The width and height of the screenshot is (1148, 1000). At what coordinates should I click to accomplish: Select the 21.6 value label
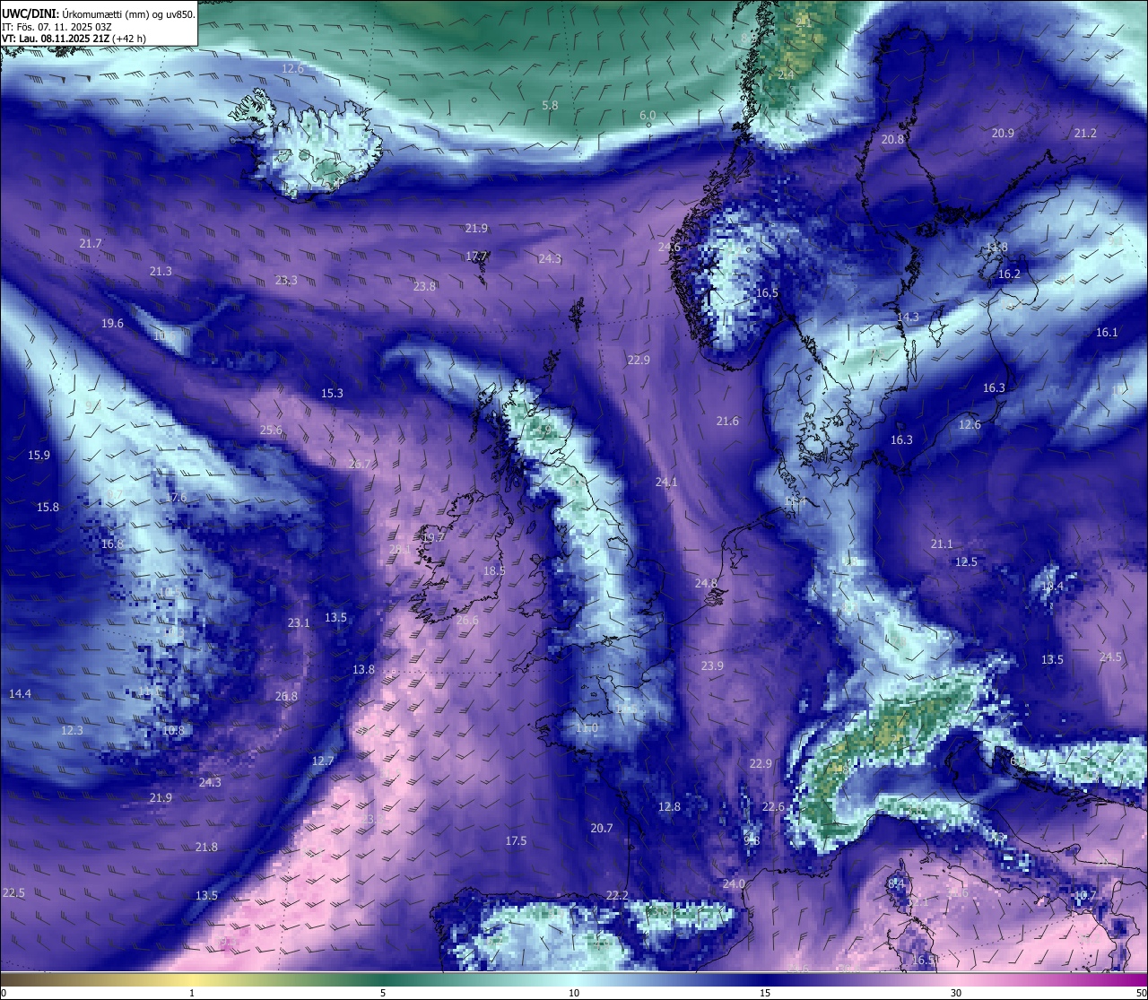727,421
